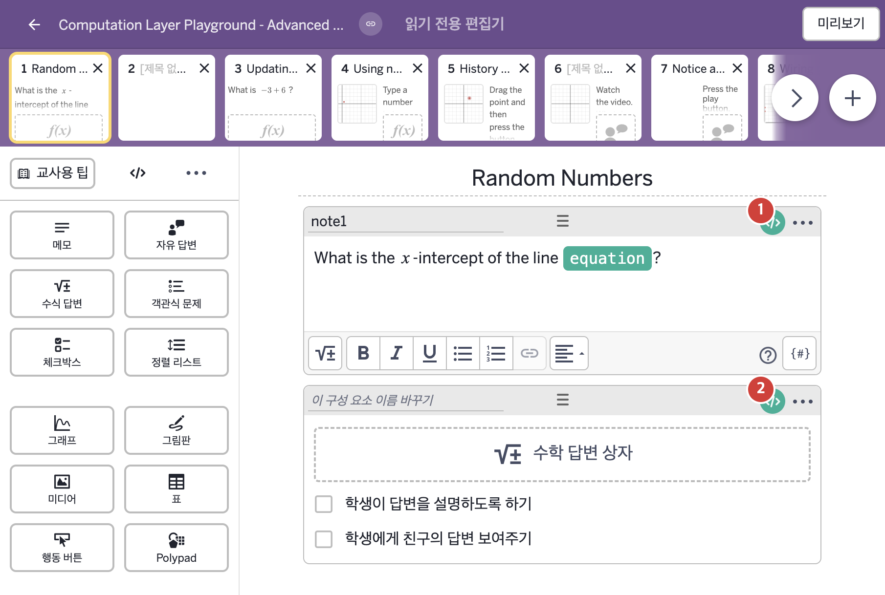Screen dimensions: 885x595
Task: Enable '학생에게 친구의 답변 보여주기' checkbox
Action: tap(324, 539)
